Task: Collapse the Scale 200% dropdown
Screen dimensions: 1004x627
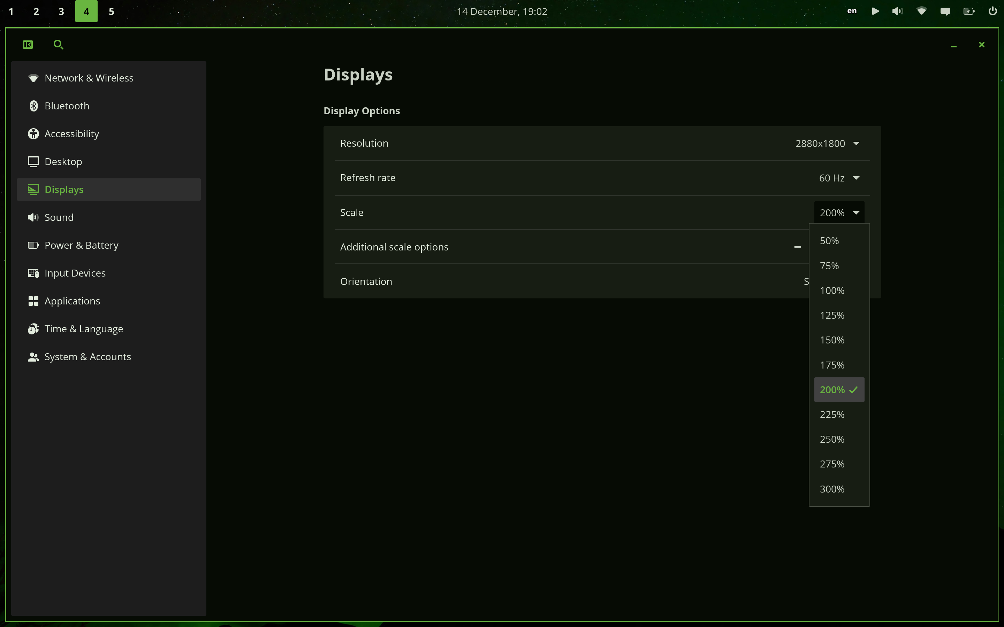Action: pos(839,213)
